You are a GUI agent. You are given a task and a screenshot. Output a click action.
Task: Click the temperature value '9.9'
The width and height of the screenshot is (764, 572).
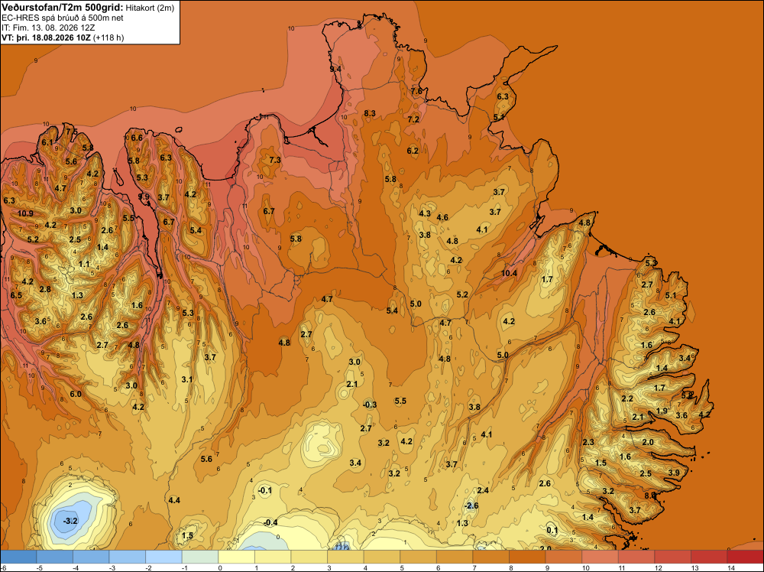pos(144,197)
